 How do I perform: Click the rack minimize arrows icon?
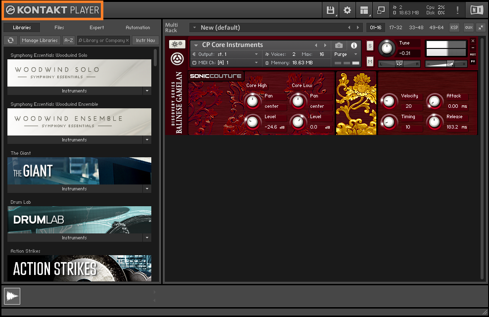click(x=481, y=28)
